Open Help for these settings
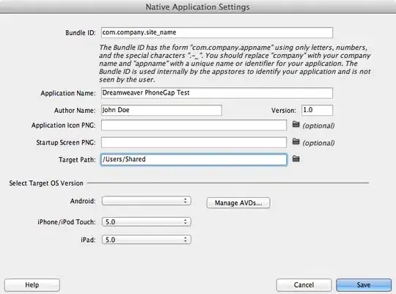 point(32,285)
